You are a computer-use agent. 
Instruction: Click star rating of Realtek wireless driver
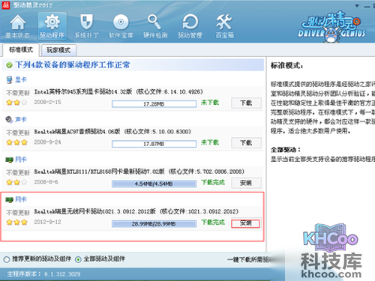(x=16, y=222)
